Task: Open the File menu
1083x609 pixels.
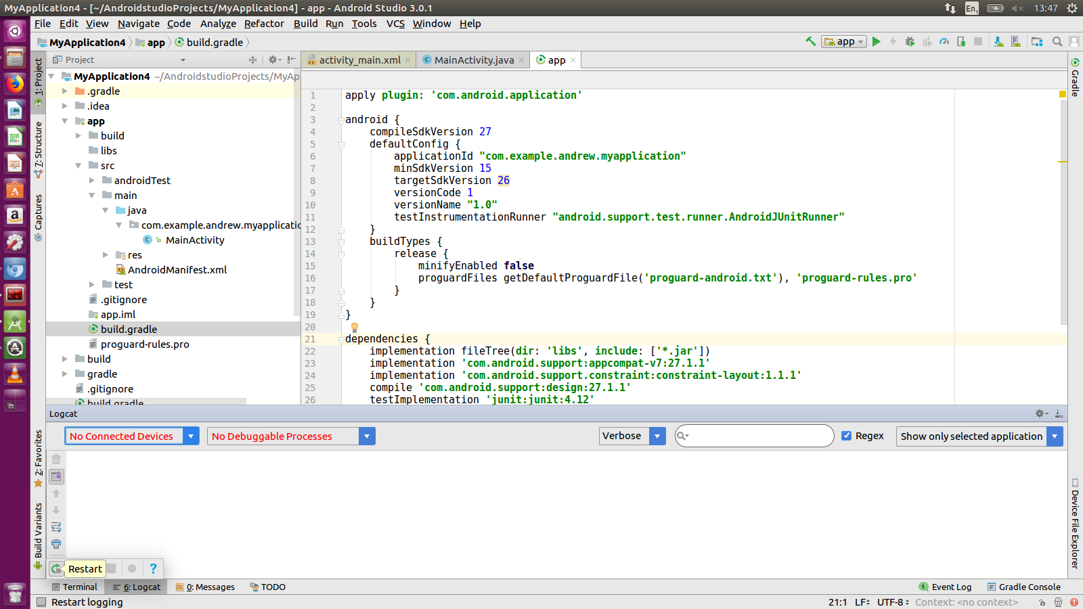Action: coord(43,24)
